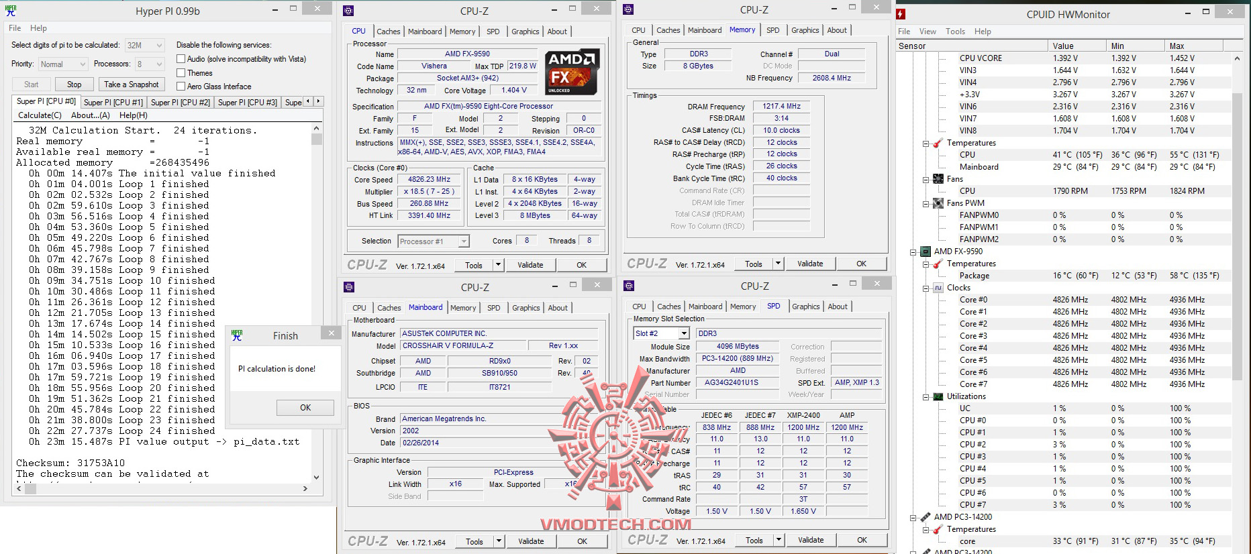
Task: Click the Clocks icon in HWMonitor tree
Action: click(938, 288)
